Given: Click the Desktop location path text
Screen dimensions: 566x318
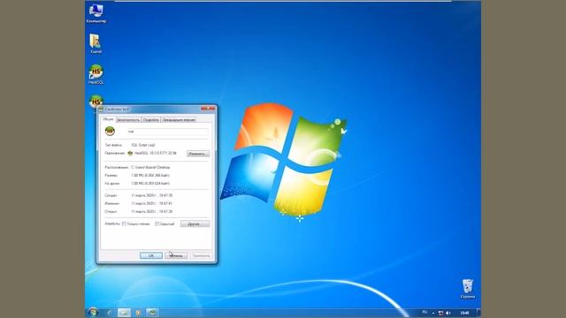Looking at the screenshot, I should coord(150,167).
